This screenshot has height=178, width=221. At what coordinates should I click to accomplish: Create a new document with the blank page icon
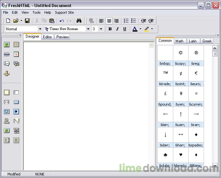click(8, 21)
